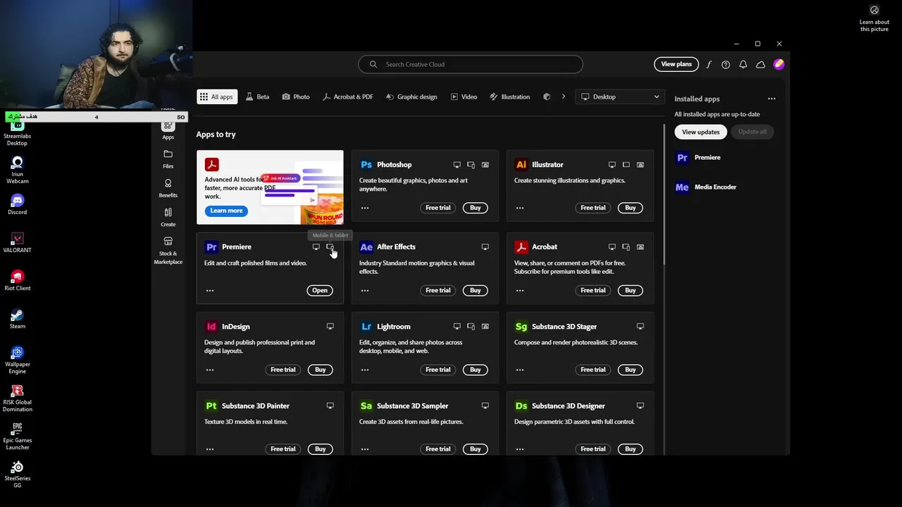This screenshot has height=507, width=902.
Task: Click the Substance 3D Sampler icon
Action: click(x=366, y=406)
